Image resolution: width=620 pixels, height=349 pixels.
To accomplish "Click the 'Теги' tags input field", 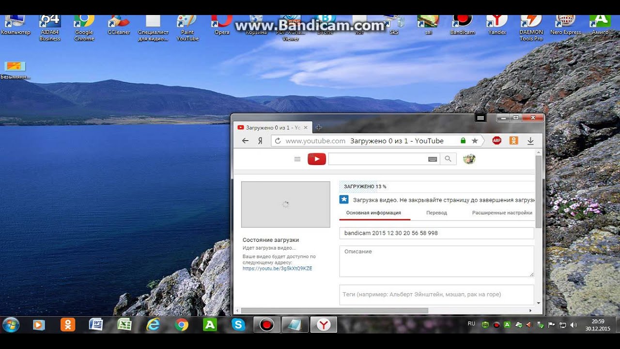I will [x=436, y=294].
